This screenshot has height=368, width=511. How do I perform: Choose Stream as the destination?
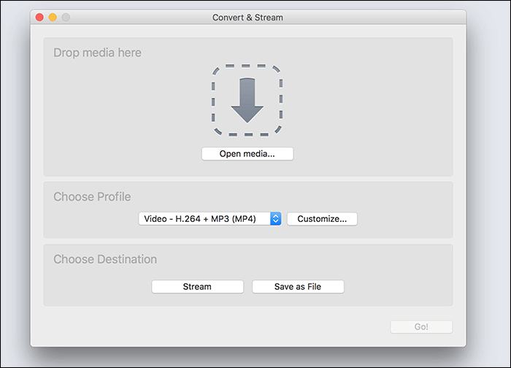pyautogui.click(x=197, y=287)
